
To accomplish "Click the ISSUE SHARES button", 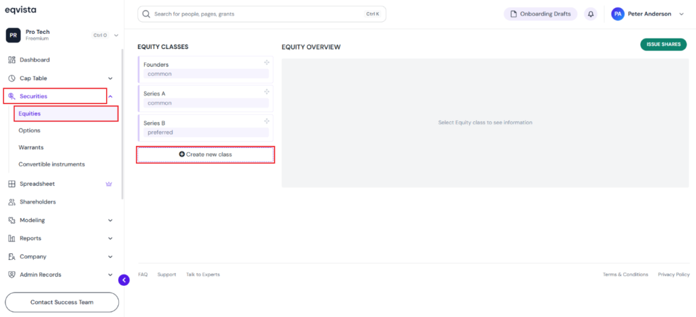I will tap(663, 44).
